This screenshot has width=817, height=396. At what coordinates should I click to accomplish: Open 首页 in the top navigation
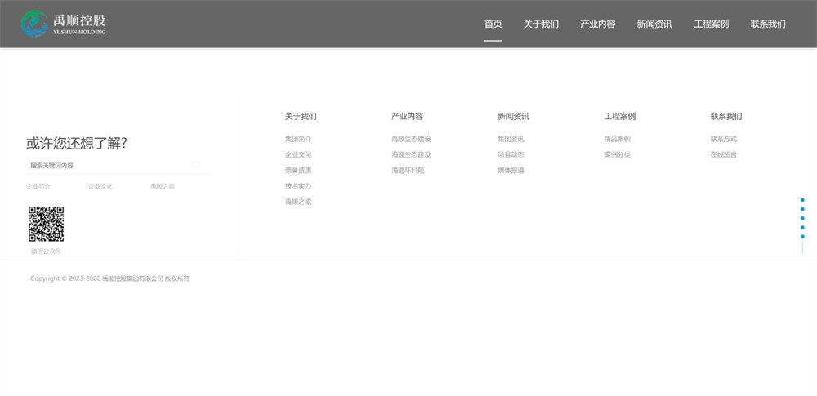(493, 24)
